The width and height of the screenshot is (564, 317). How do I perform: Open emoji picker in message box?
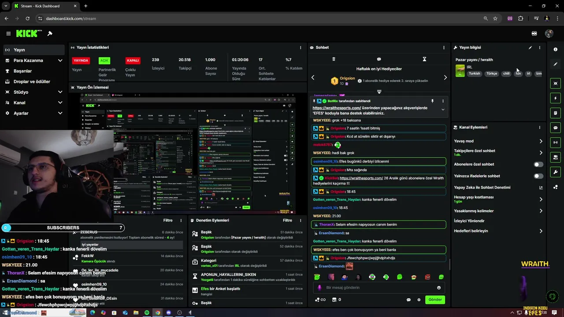click(x=439, y=288)
